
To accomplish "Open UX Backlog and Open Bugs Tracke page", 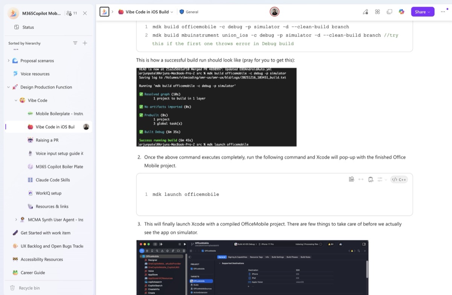I will [x=52, y=246].
